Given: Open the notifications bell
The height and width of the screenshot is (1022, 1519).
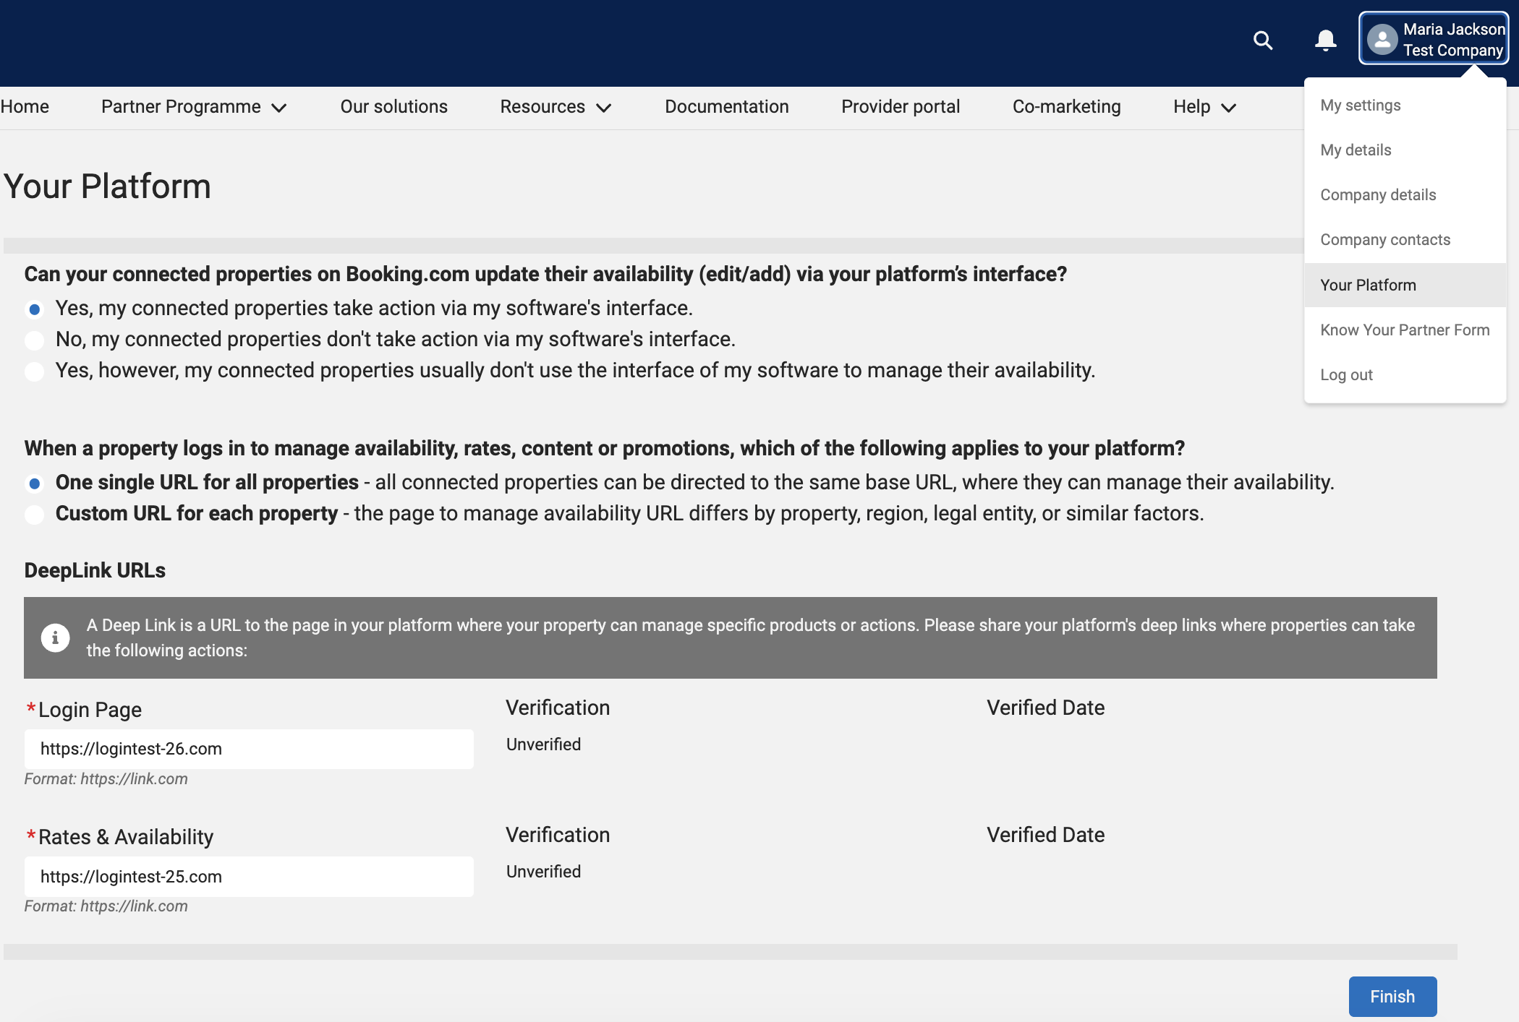Looking at the screenshot, I should tap(1325, 40).
